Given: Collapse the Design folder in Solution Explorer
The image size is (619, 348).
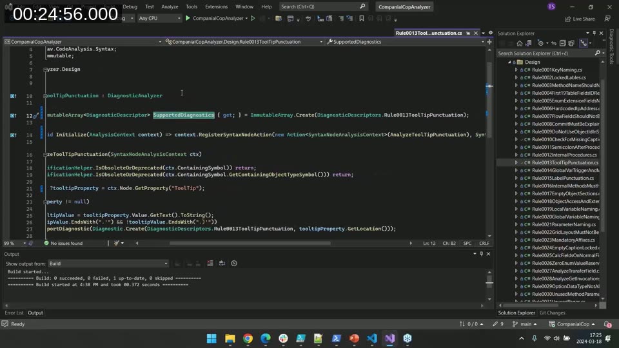Looking at the screenshot, I should [x=509, y=62].
